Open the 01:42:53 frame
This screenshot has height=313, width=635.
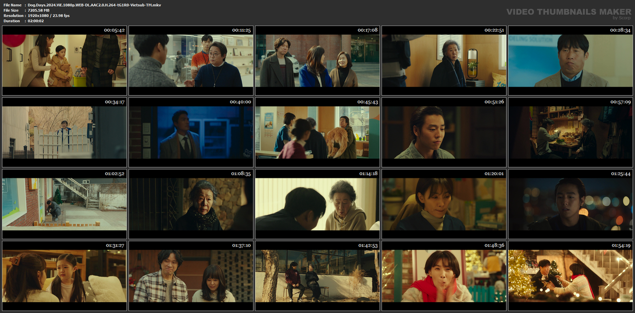pyautogui.click(x=317, y=276)
